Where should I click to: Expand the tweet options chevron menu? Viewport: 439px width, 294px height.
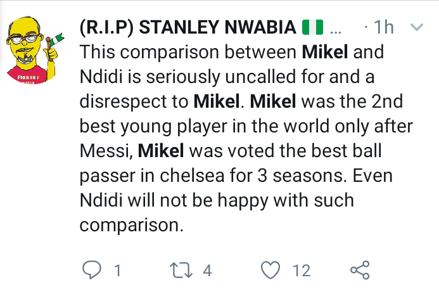(417, 27)
